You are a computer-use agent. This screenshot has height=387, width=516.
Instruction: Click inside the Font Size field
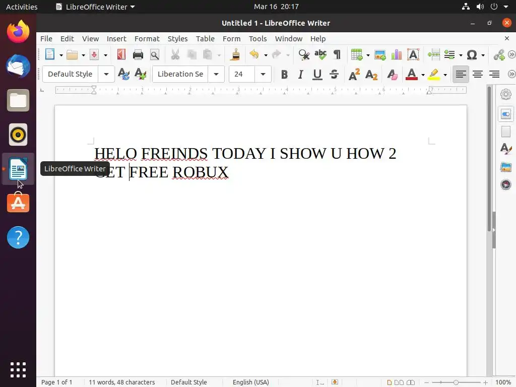pyautogui.click(x=242, y=74)
